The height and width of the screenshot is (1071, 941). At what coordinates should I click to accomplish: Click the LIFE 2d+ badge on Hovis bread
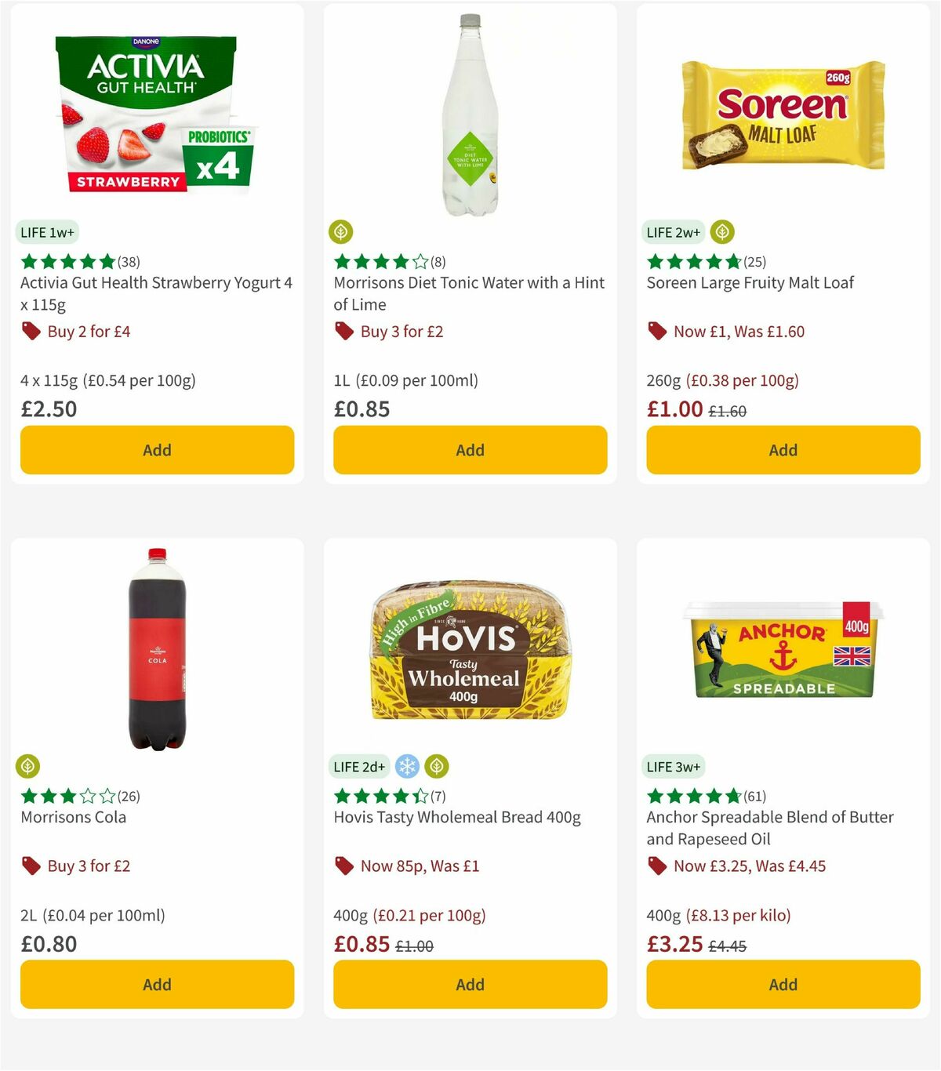tap(359, 766)
